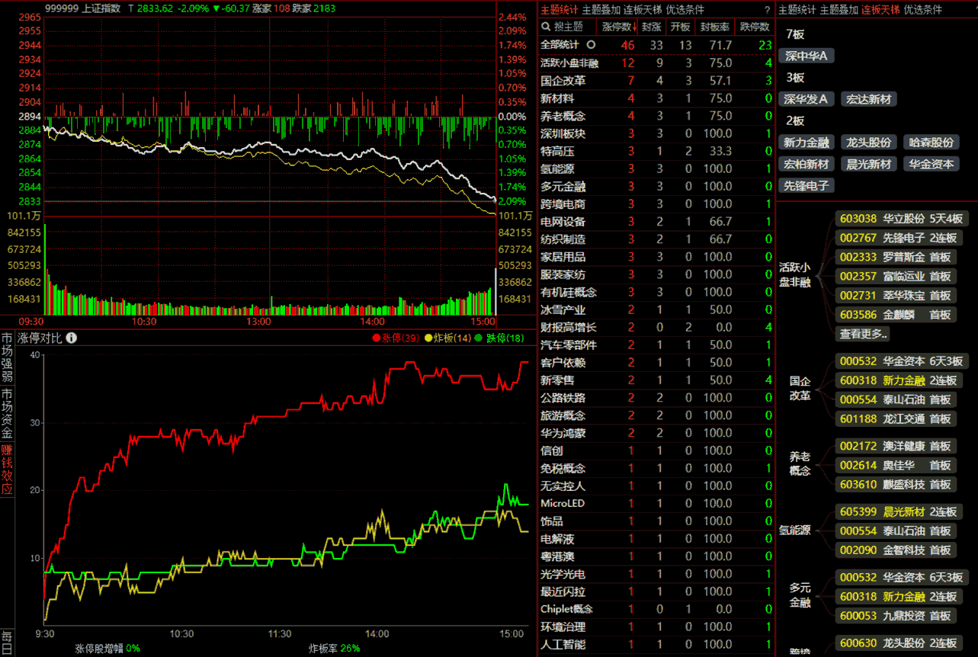
Task: Toggle the green 跌停(18) legend series
Action: tap(499, 338)
